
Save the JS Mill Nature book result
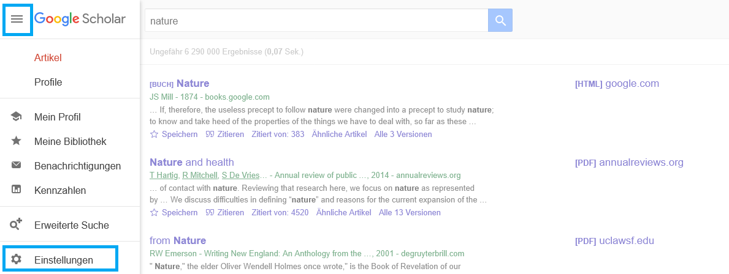click(174, 135)
